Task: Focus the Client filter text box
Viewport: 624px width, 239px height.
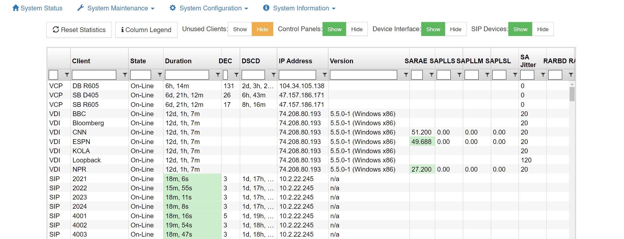Action: pyautogui.click(x=94, y=75)
